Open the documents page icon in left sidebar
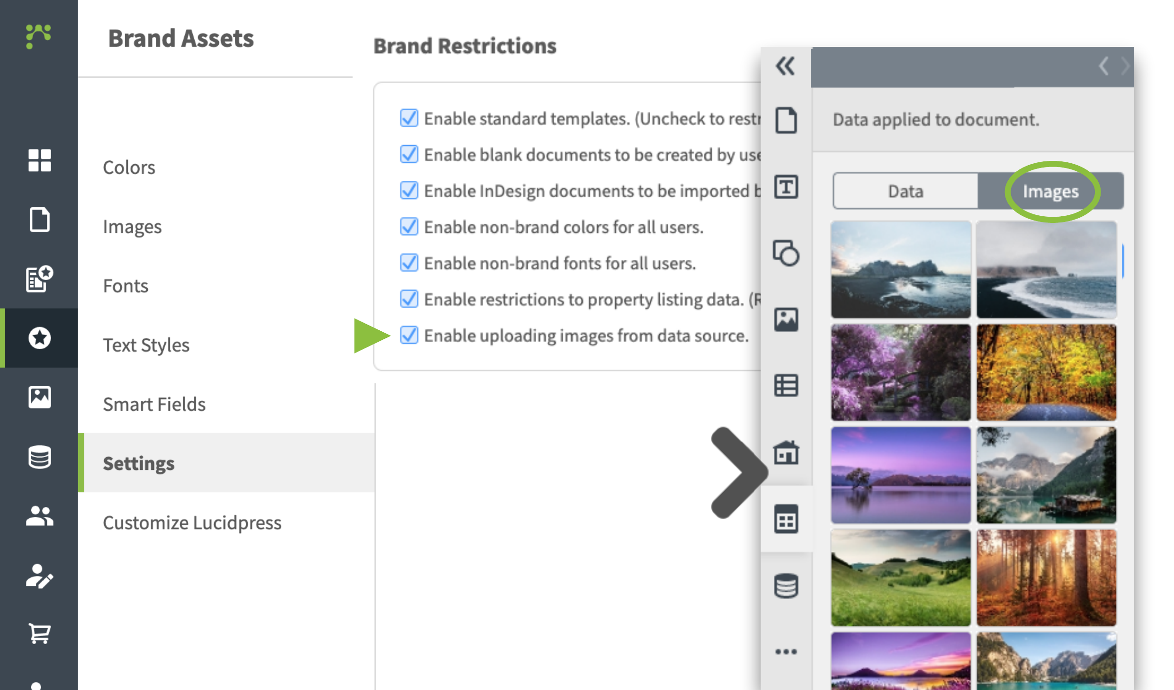 pyautogui.click(x=39, y=219)
